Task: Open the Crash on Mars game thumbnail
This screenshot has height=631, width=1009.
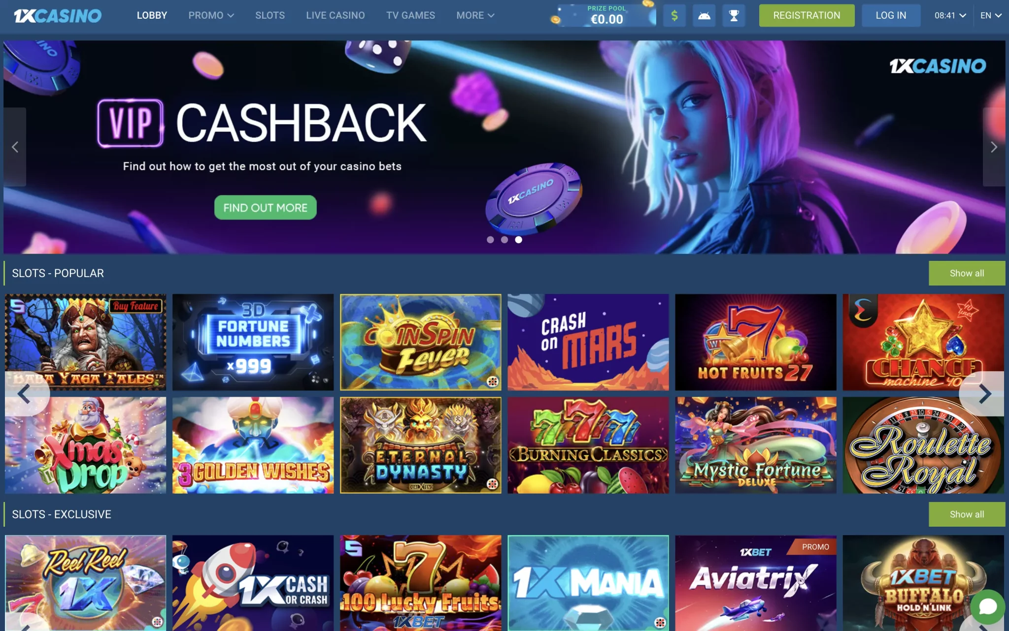Action: (588, 342)
